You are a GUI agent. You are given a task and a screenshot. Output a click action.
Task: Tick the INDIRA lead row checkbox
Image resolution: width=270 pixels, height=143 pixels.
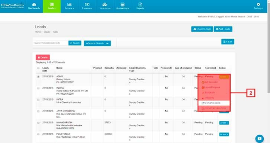point(38,88)
